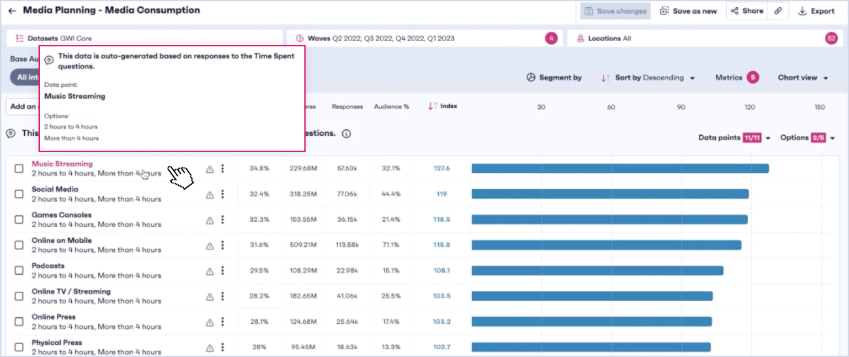
Task: Click the 509.21M universe value
Action: 304,245
